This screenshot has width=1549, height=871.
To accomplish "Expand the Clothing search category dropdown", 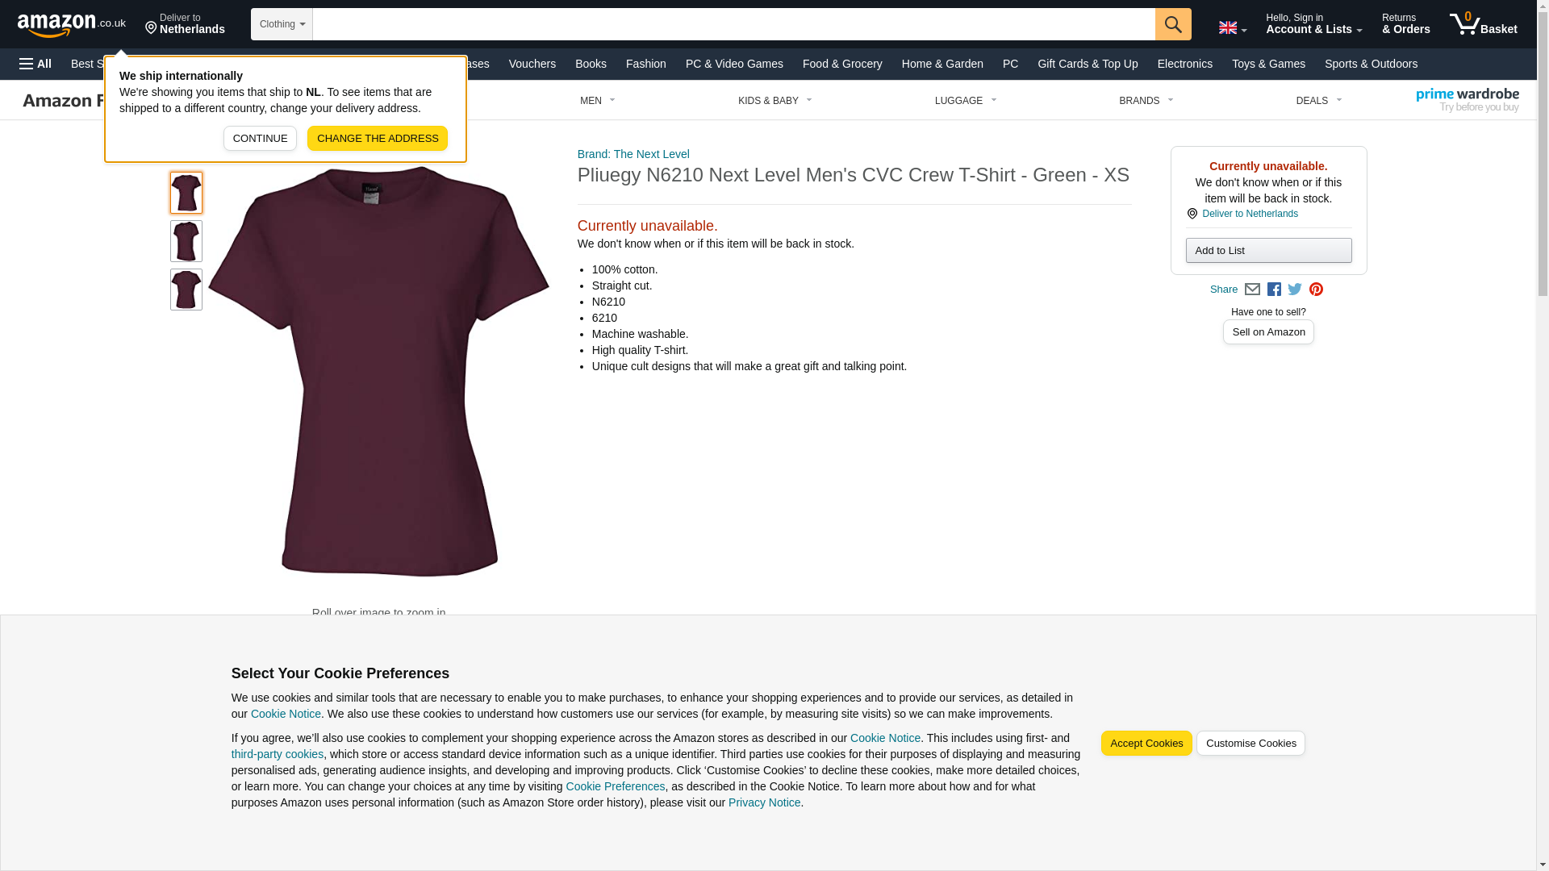I will click(282, 24).
